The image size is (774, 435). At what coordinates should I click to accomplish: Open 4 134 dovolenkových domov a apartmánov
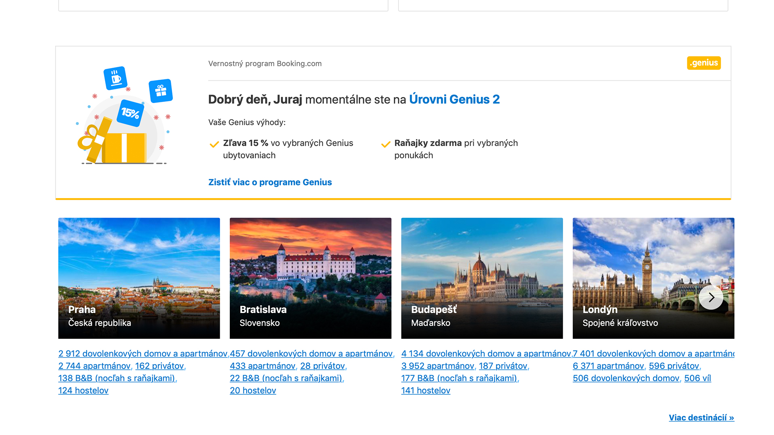pos(486,354)
